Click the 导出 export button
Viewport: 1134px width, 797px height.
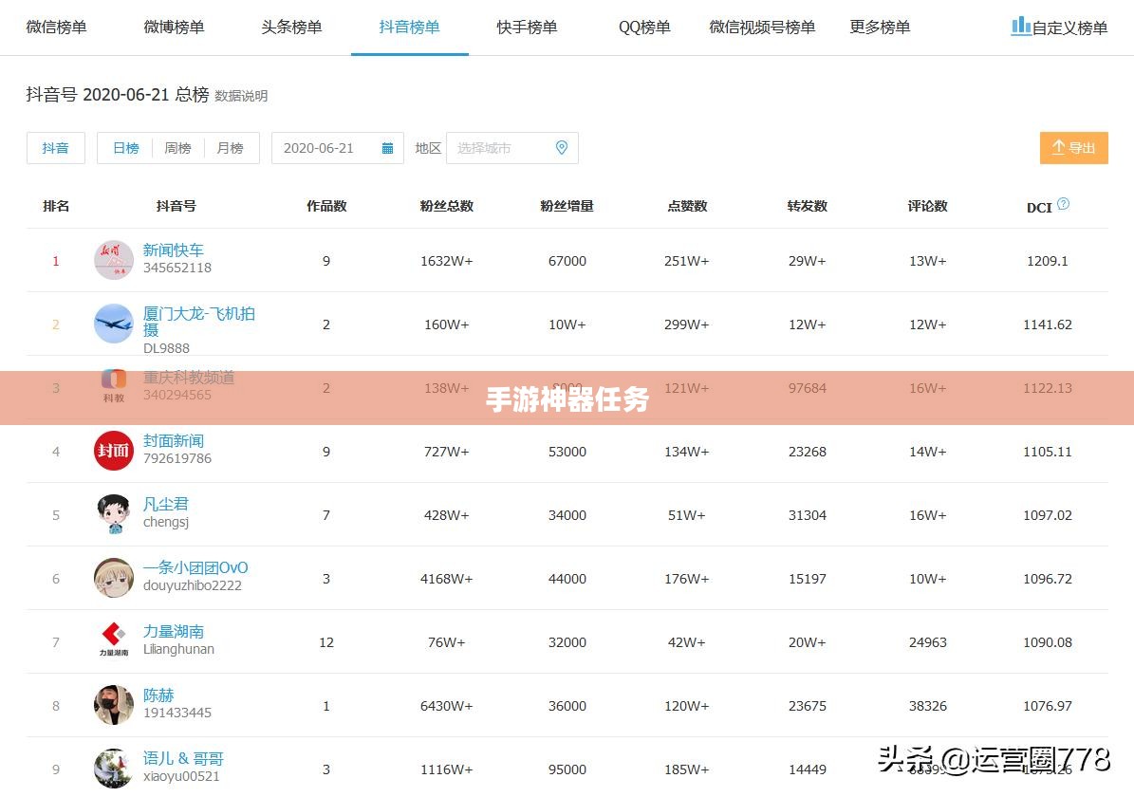click(x=1074, y=148)
